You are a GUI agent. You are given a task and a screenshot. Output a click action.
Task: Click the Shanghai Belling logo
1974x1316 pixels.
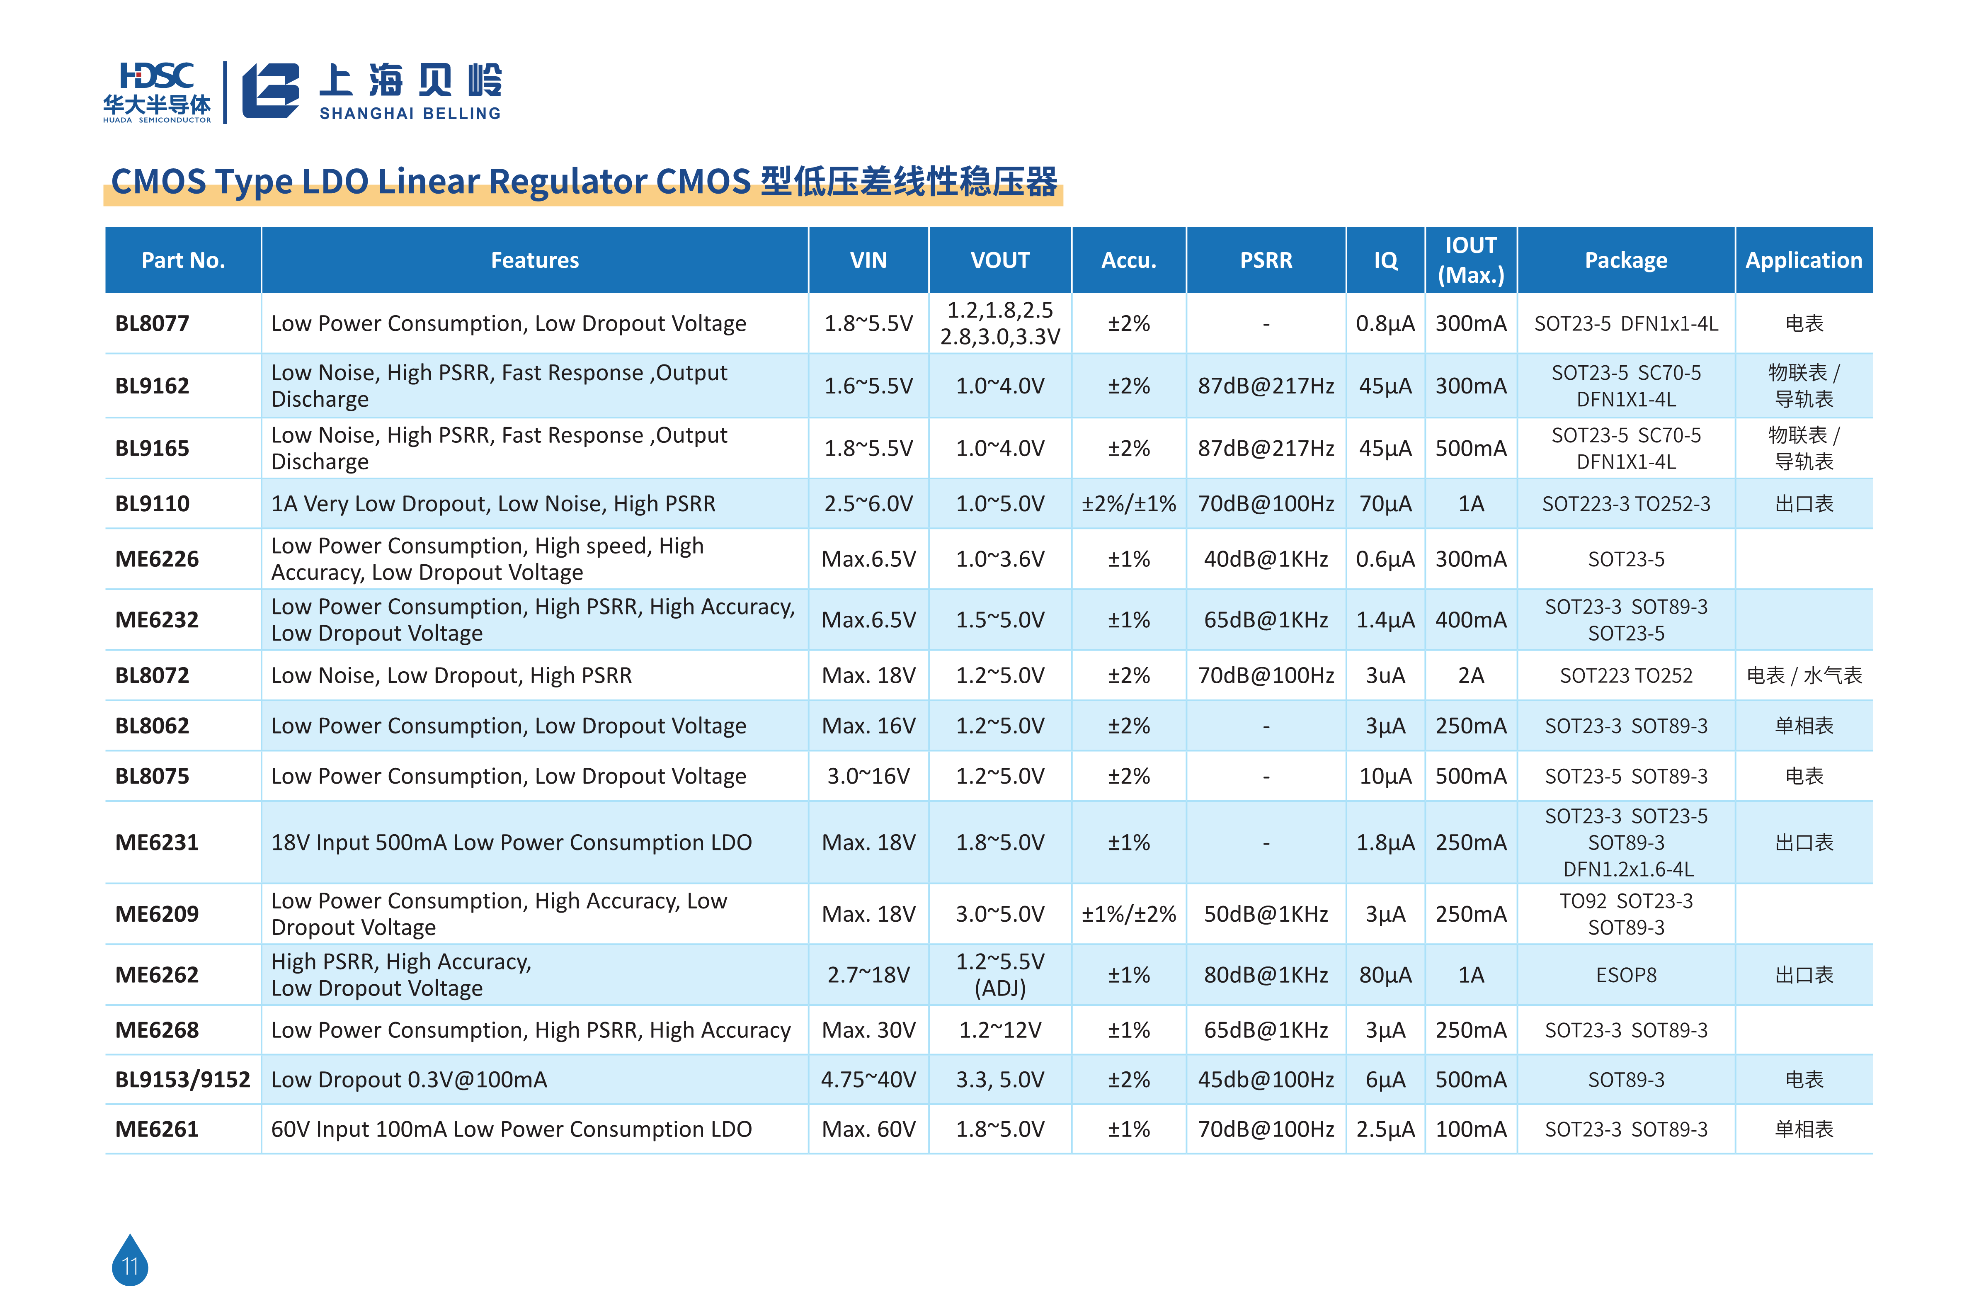pos(371,92)
